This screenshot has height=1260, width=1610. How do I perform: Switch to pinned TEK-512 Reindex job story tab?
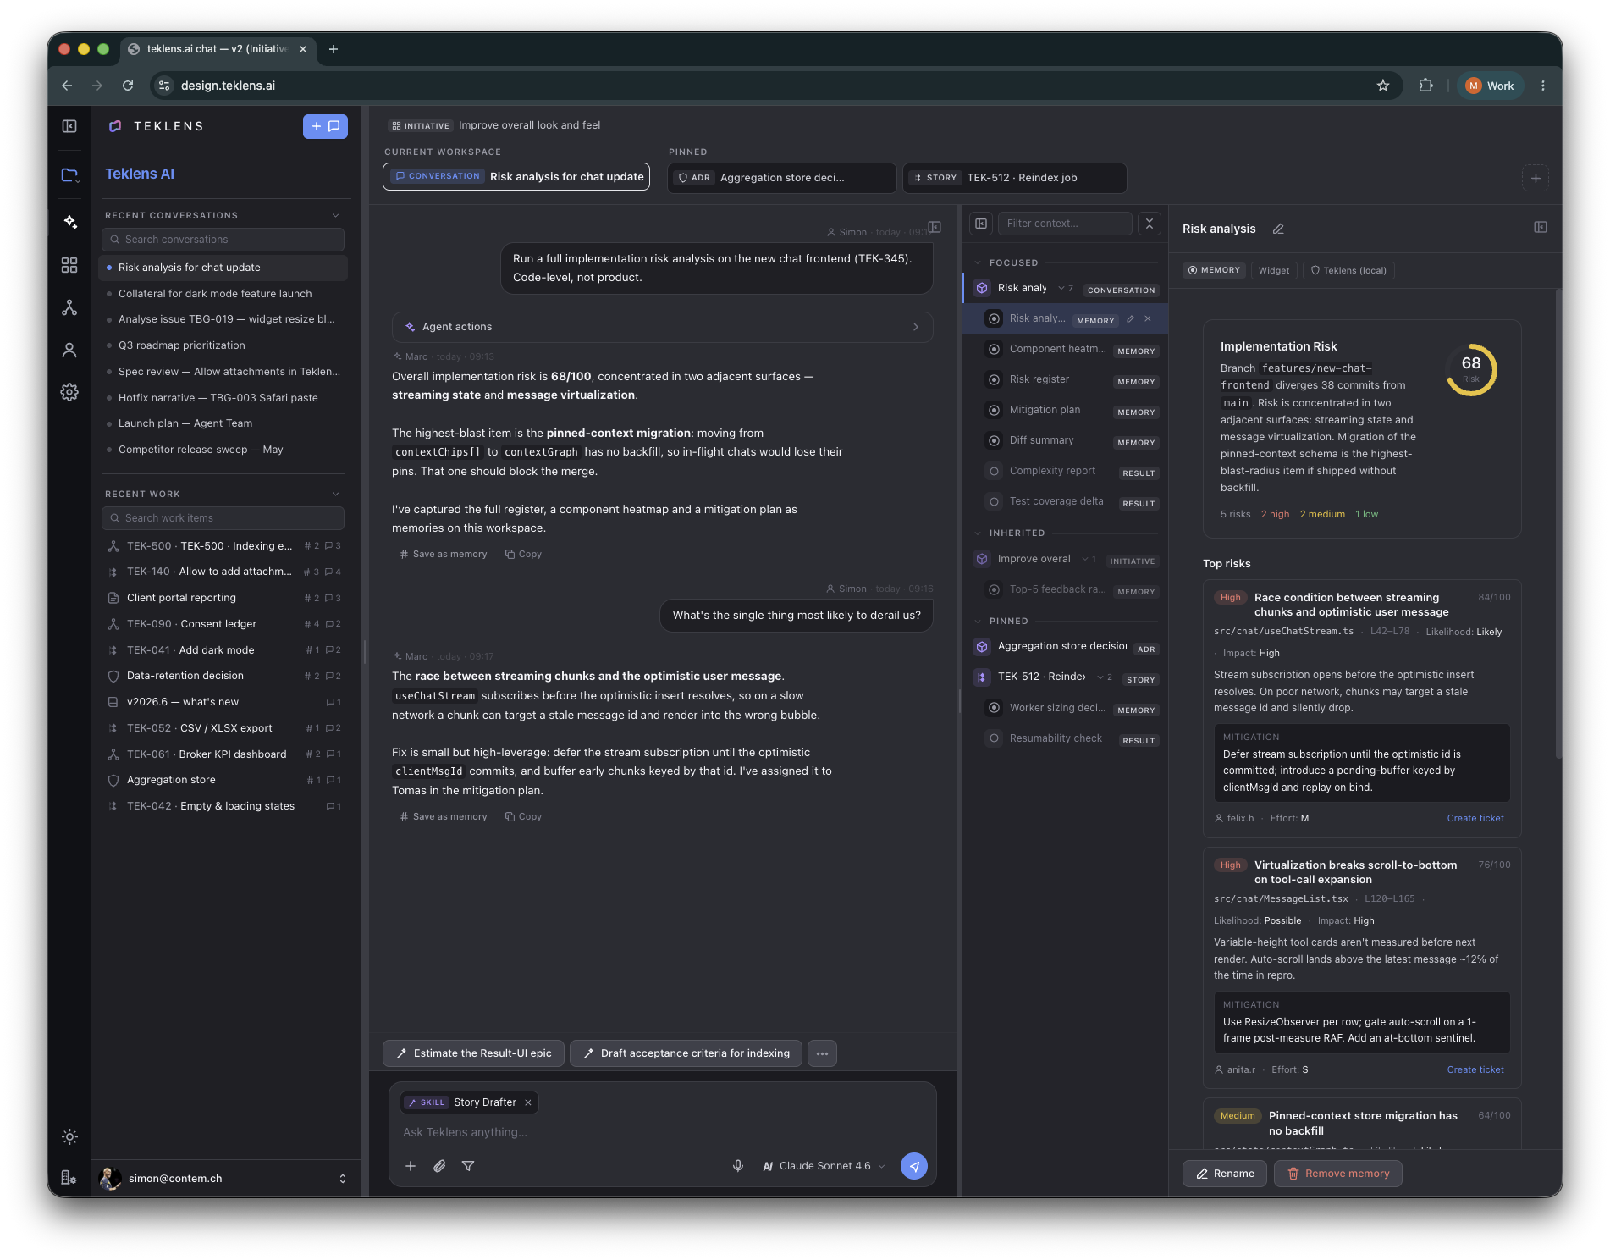tap(1014, 178)
